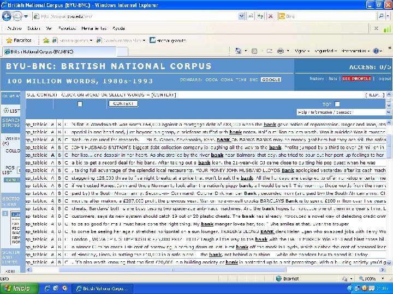
Task: Open the Ayuda menu
Action: pos(118,28)
